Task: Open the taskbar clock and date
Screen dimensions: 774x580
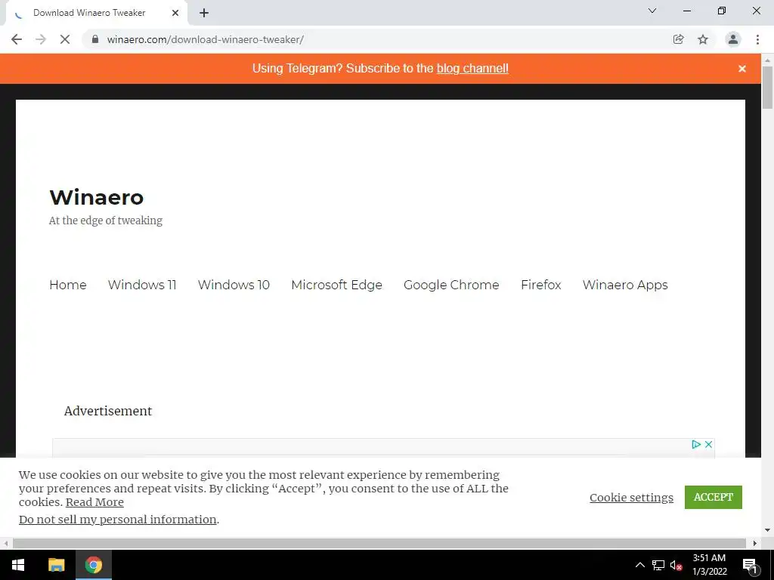Action: tap(709, 565)
